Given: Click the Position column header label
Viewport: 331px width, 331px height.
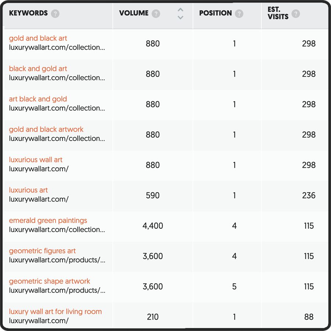Looking at the screenshot, I should 215,13.
